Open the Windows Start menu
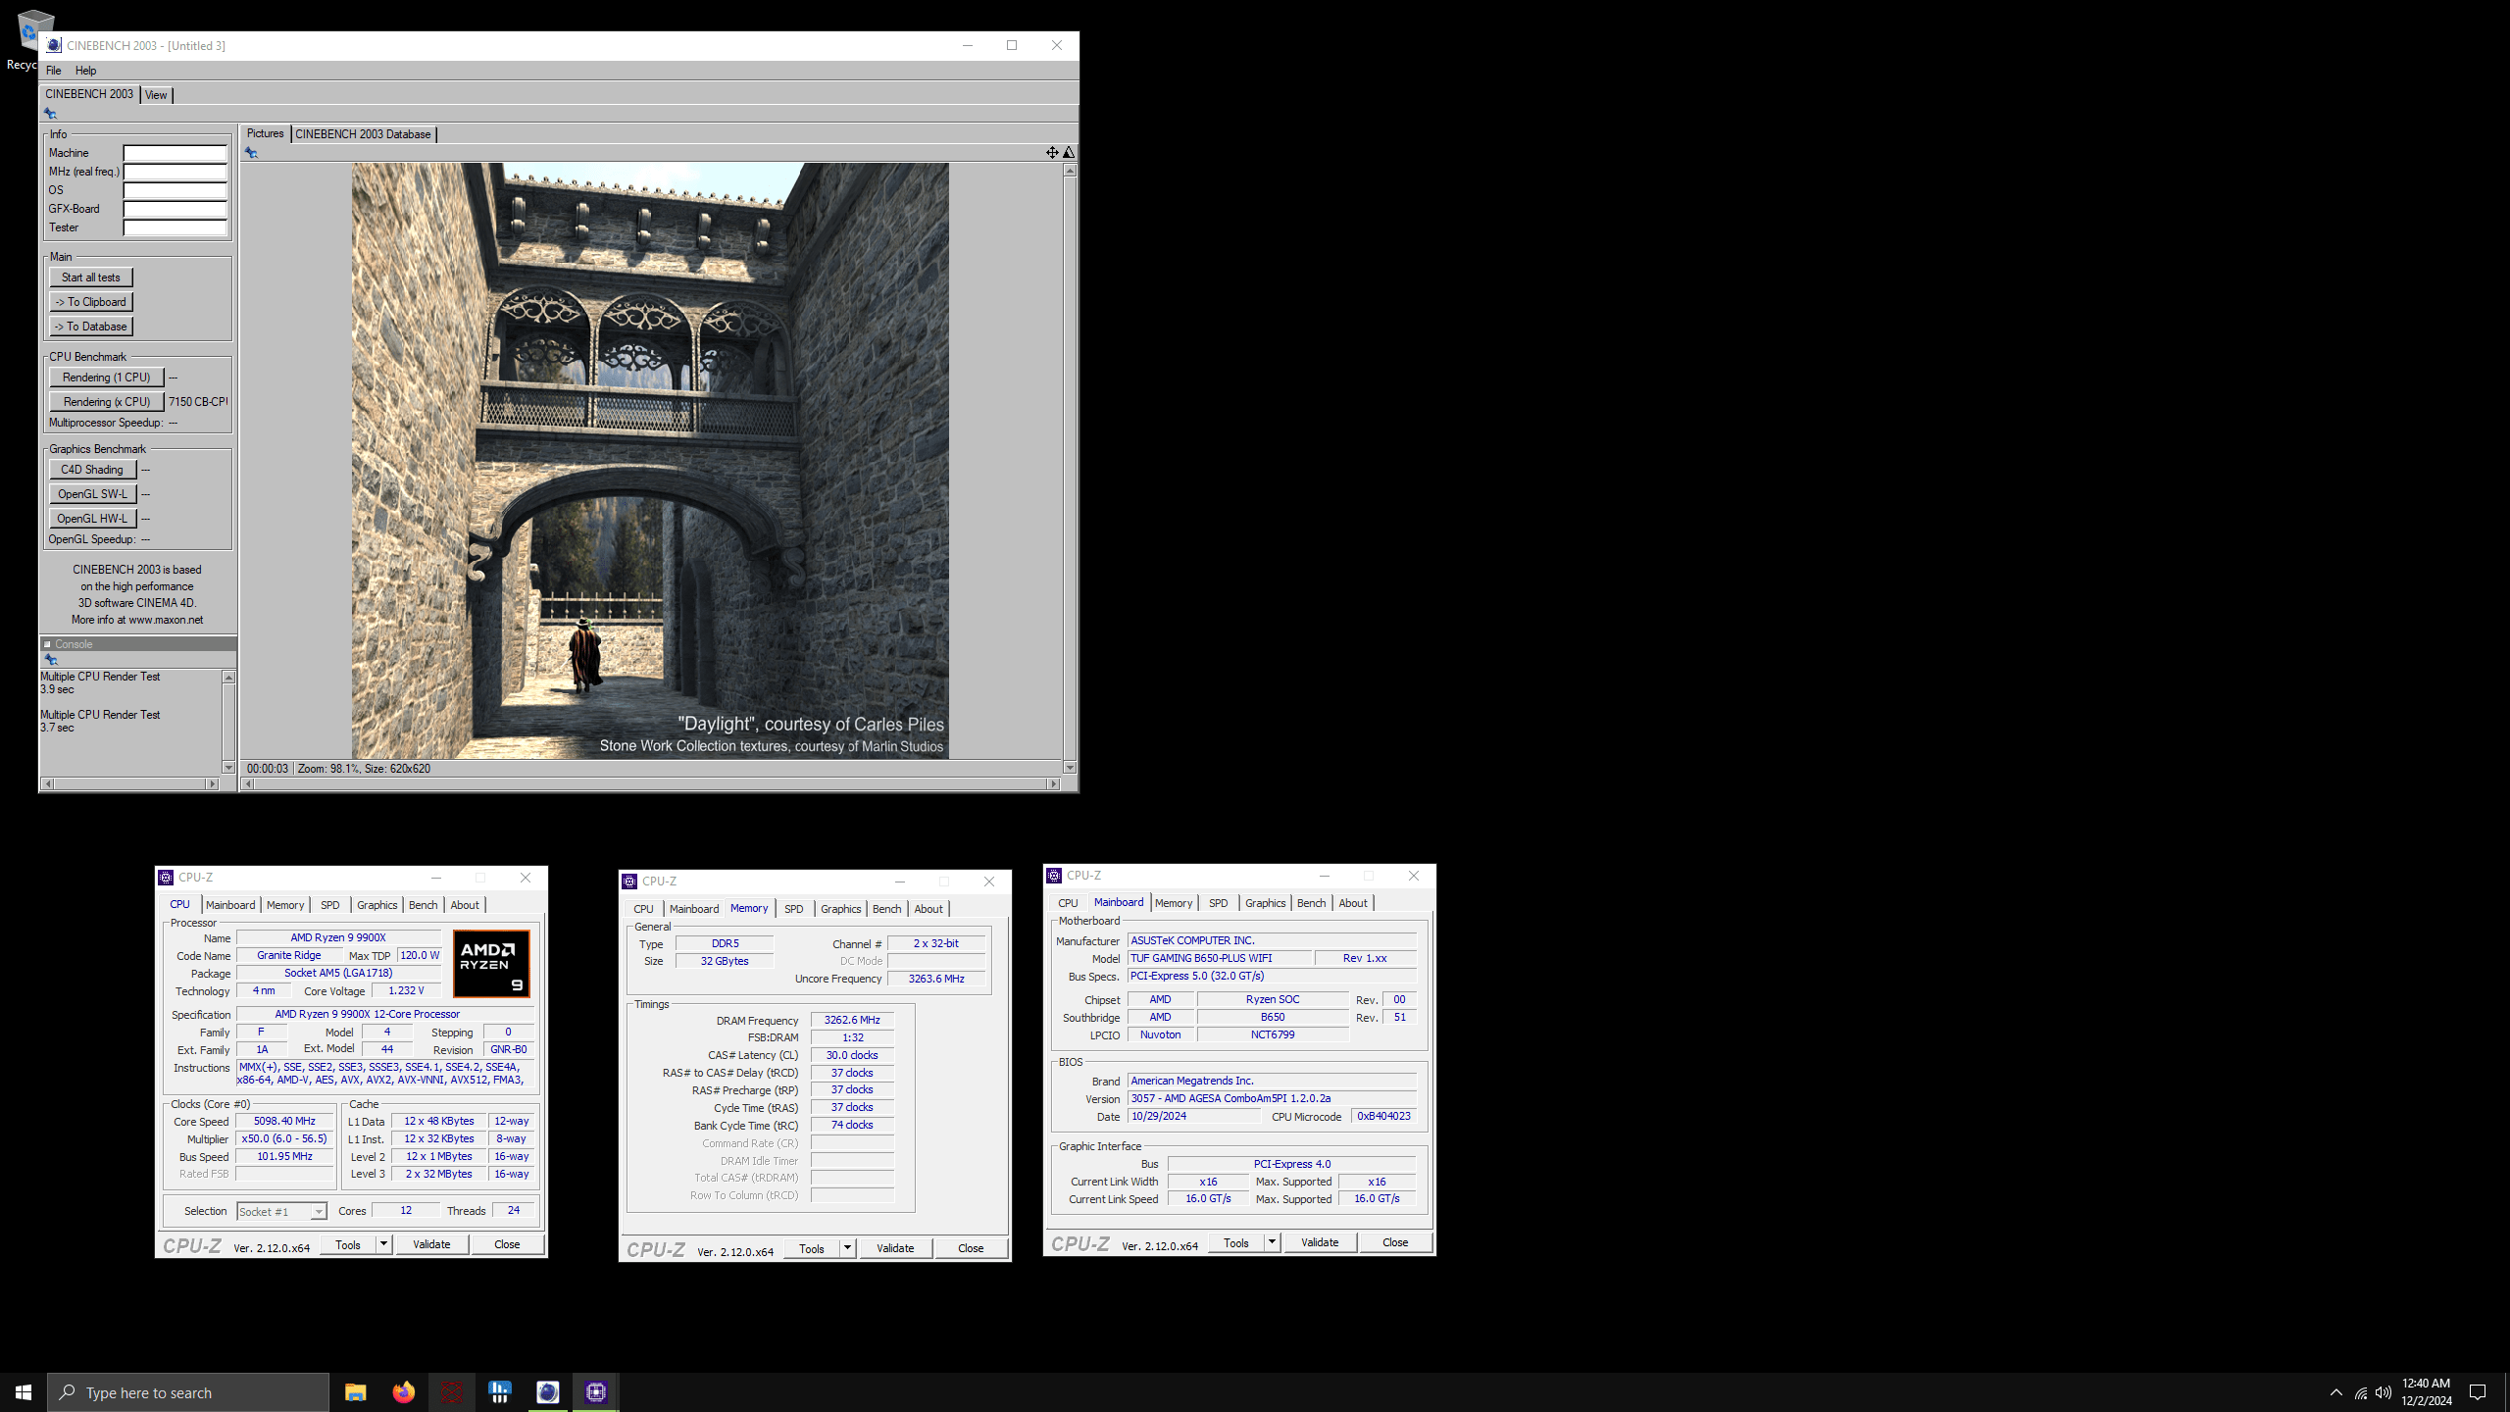Image resolution: width=2510 pixels, height=1412 pixels. [x=24, y=1392]
